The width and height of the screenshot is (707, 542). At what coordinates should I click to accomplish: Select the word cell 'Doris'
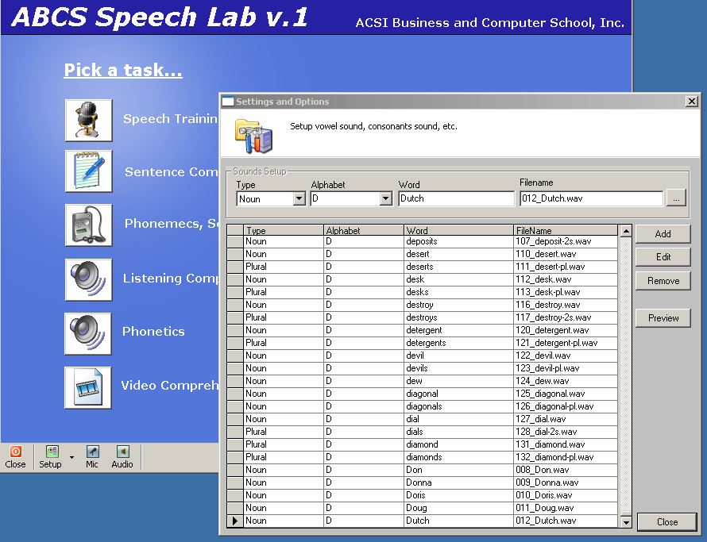[x=458, y=495]
